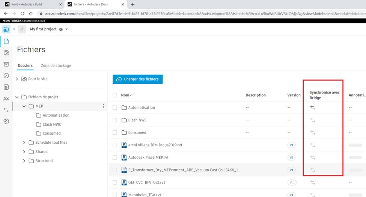The height and width of the screenshot is (197, 366).
Task: Close the Pont – Autodesk Build tab
Action: coord(60,4)
